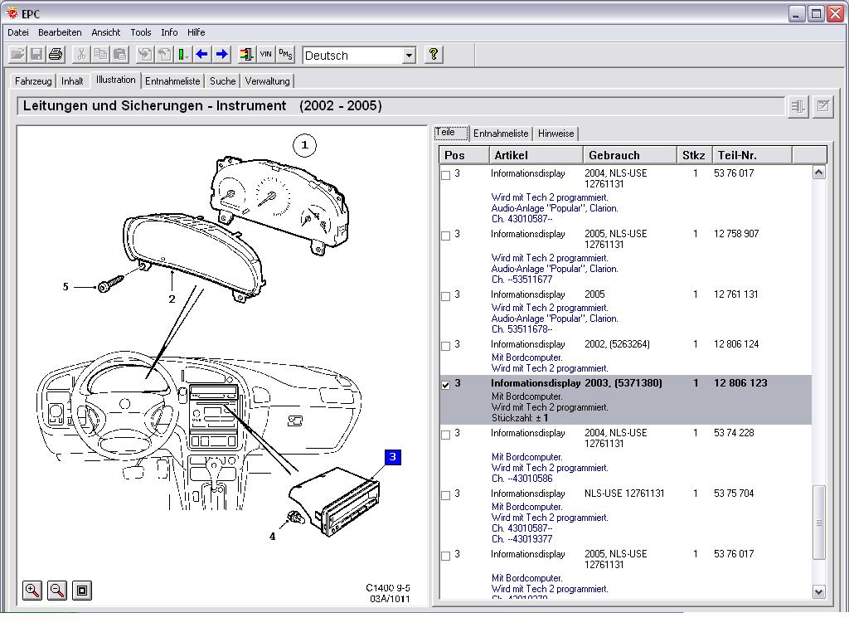The height and width of the screenshot is (637, 849).
Task: Open the Entnahmeliste tab in the parts panel
Action: [501, 134]
